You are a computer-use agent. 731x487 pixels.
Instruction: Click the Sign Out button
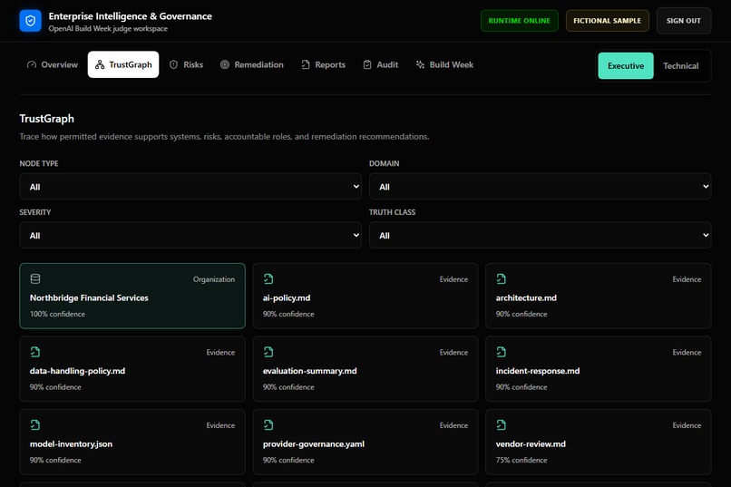pos(684,21)
